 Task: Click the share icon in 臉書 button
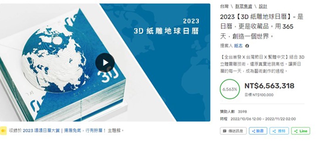[x=254, y=131]
